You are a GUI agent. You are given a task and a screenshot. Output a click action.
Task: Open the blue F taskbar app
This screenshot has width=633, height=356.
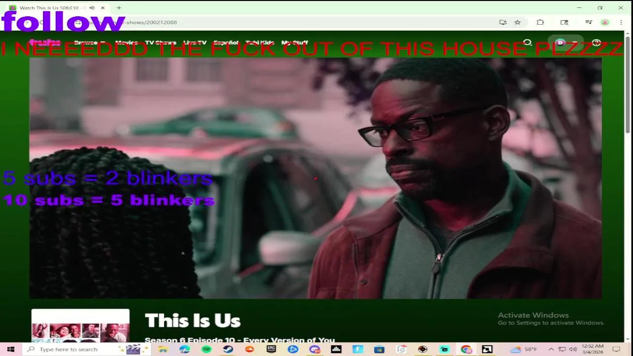(358, 349)
